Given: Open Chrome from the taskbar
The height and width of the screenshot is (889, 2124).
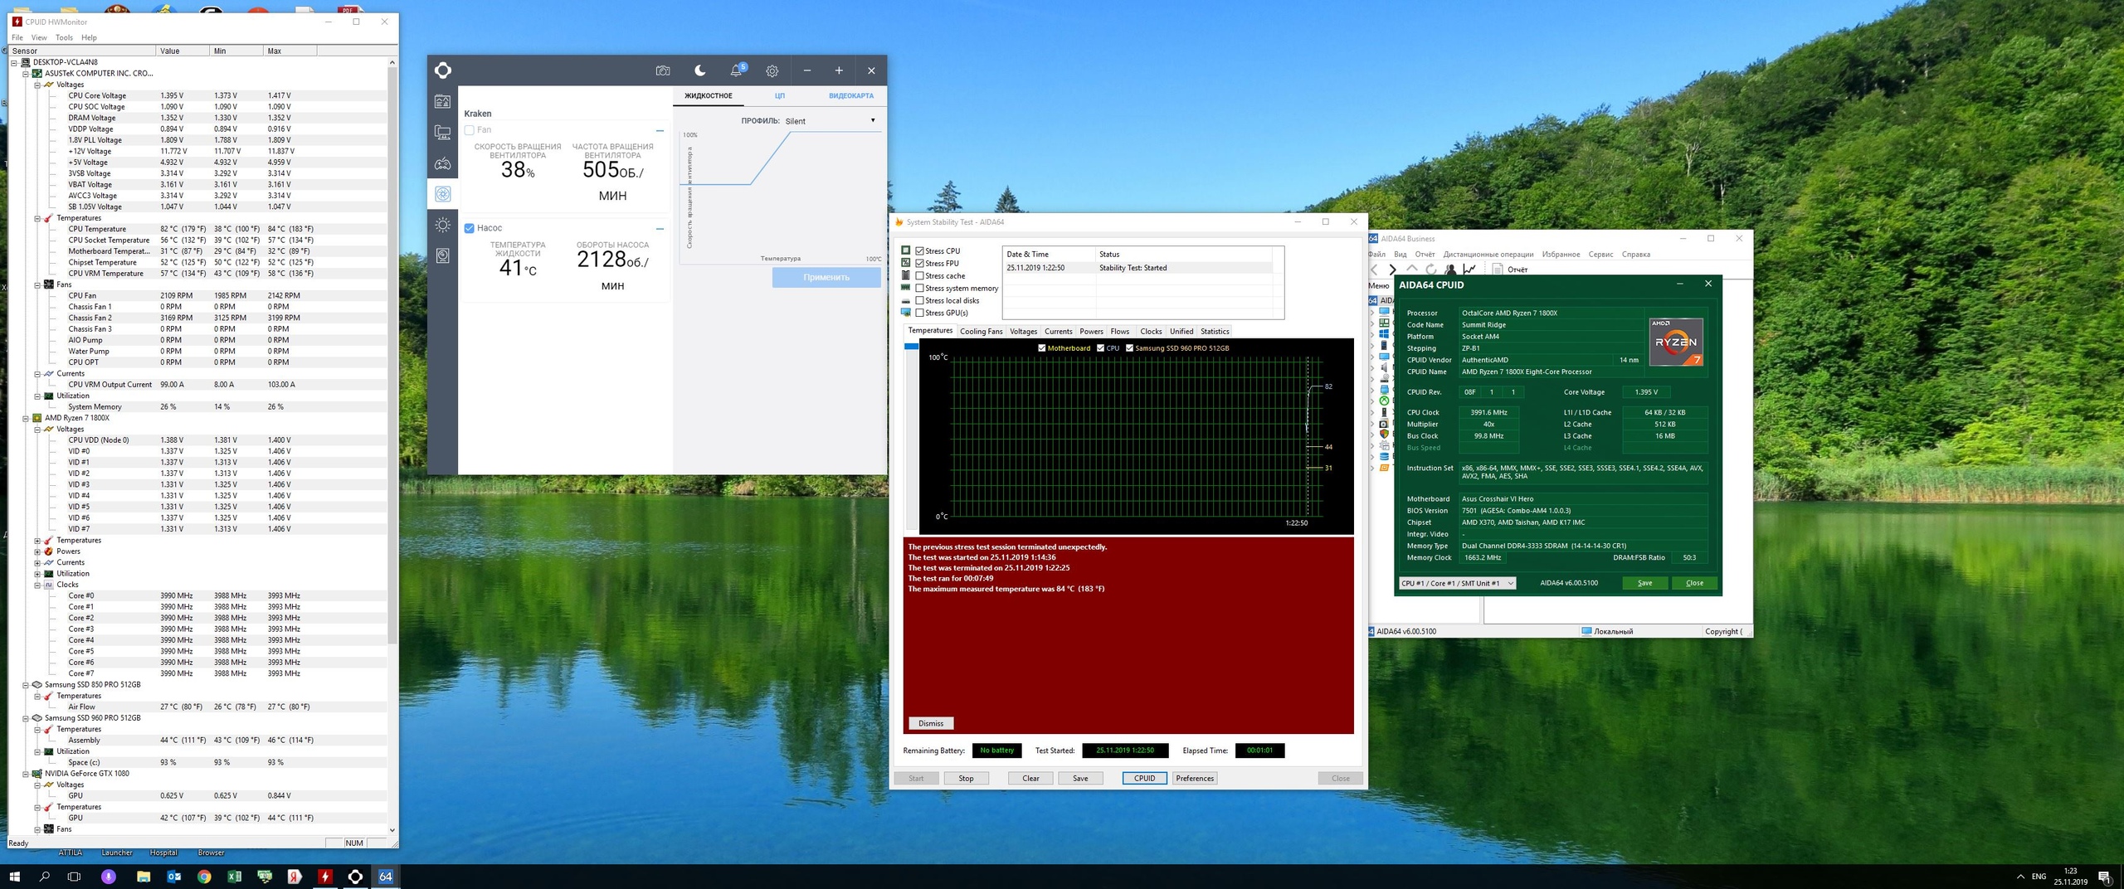Looking at the screenshot, I should tap(204, 877).
